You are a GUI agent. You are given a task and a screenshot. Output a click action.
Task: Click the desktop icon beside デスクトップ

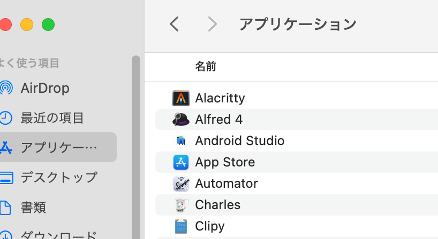(x=6, y=178)
